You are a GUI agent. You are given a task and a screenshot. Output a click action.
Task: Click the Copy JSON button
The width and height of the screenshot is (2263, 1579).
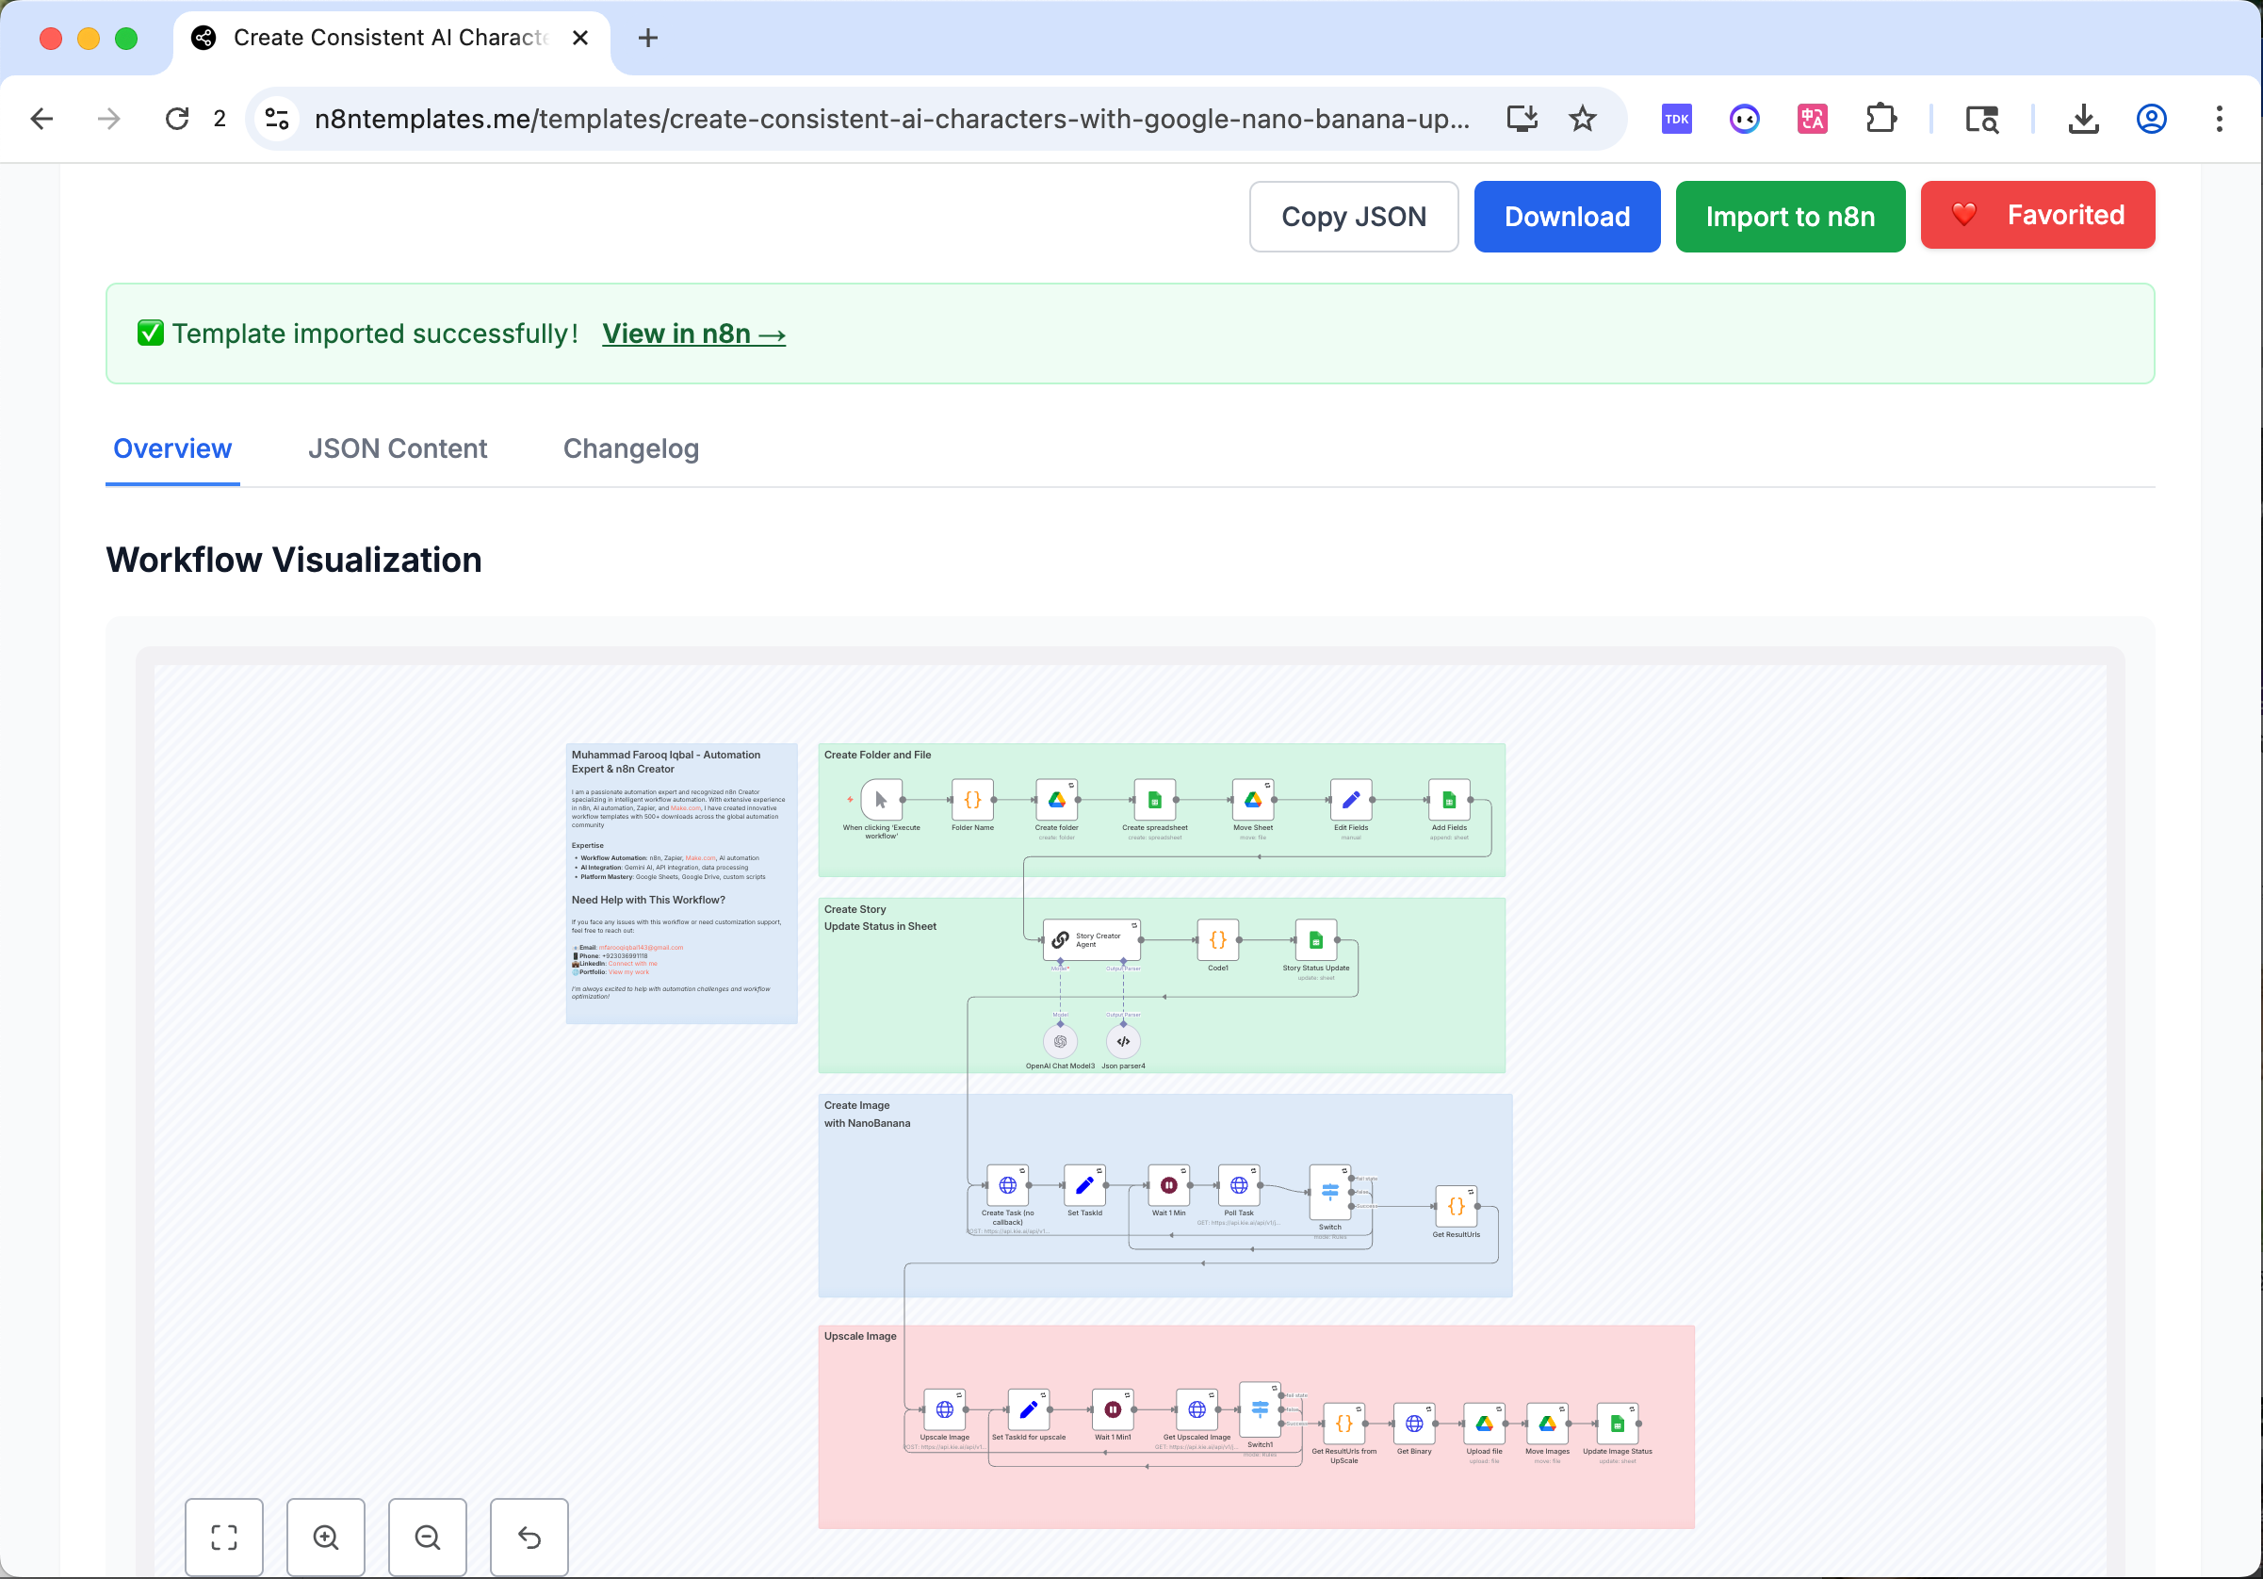point(1352,217)
